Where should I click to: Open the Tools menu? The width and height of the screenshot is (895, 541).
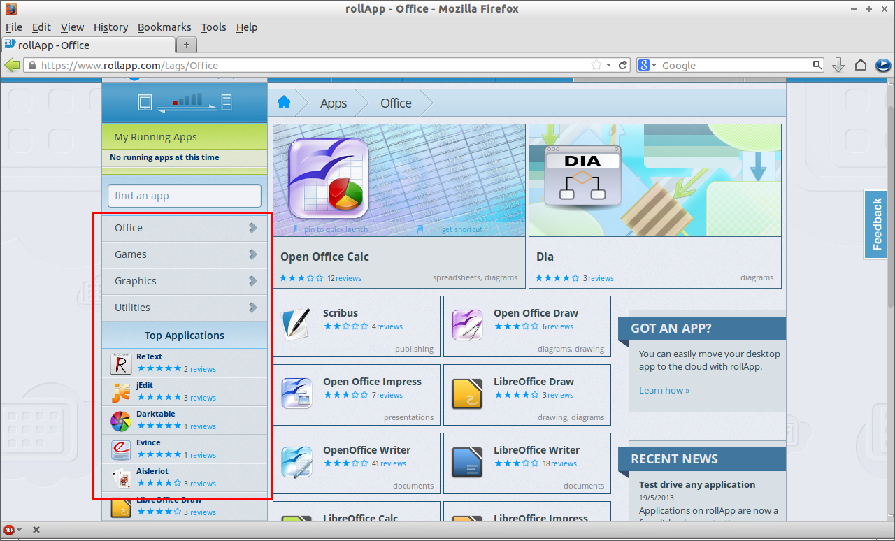tap(213, 27)
